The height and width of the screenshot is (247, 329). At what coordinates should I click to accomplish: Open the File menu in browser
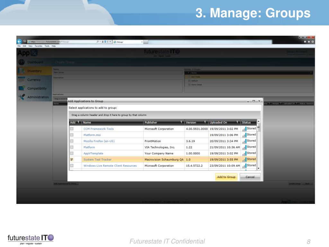pyautogui.click(x=19, y=46)
